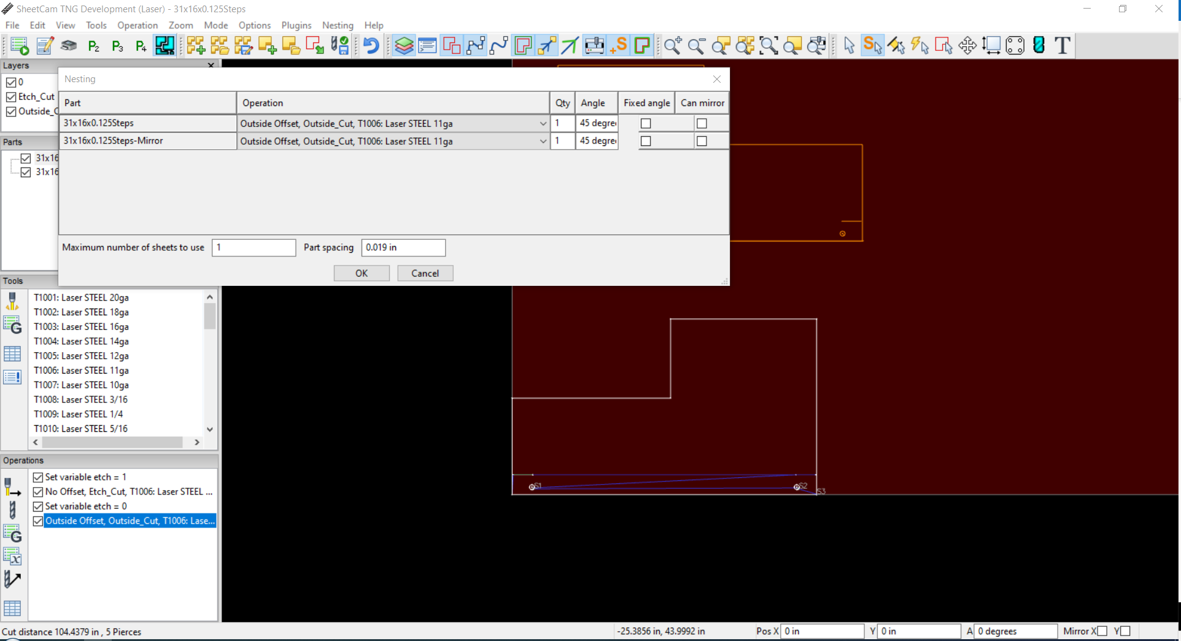Select the P3 toolbar icon
This screenshot has width=1181, height=641.
pos(117,45)
